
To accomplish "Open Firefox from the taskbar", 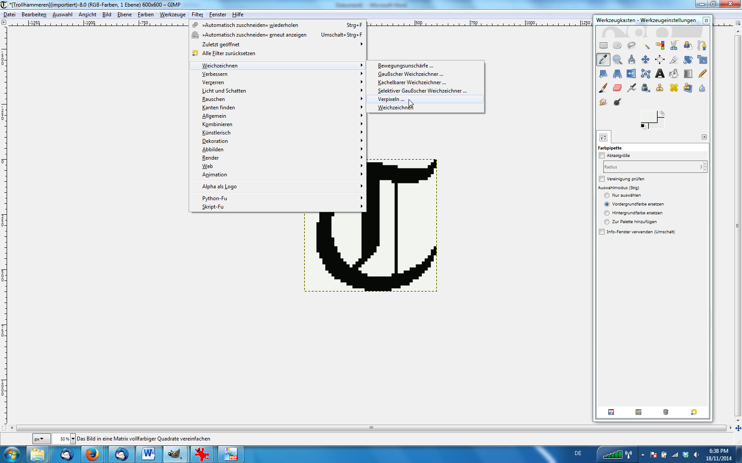I will point(92,454).
